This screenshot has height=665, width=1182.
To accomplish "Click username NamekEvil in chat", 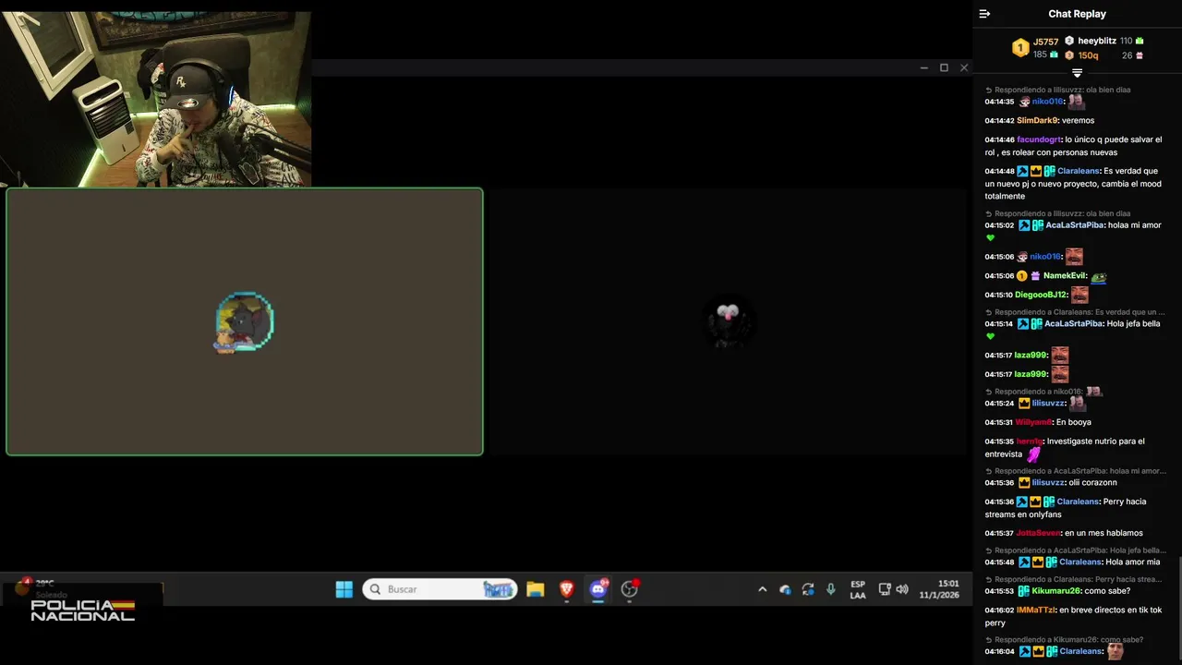I will pos(1065,276).
